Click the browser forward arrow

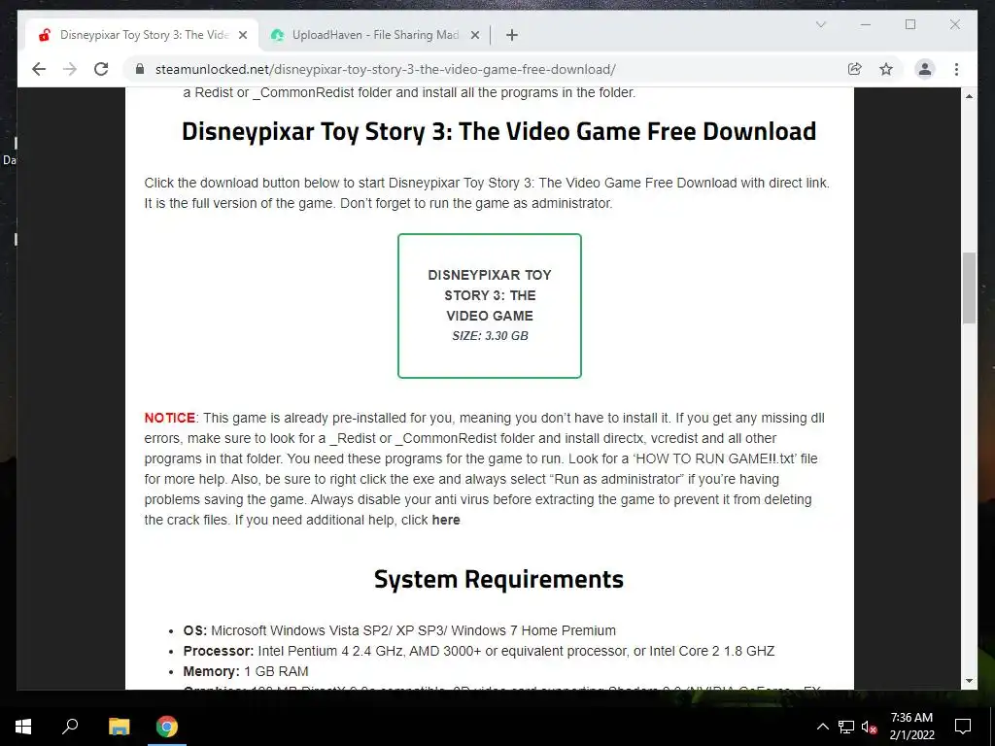(x=70, y=69)
